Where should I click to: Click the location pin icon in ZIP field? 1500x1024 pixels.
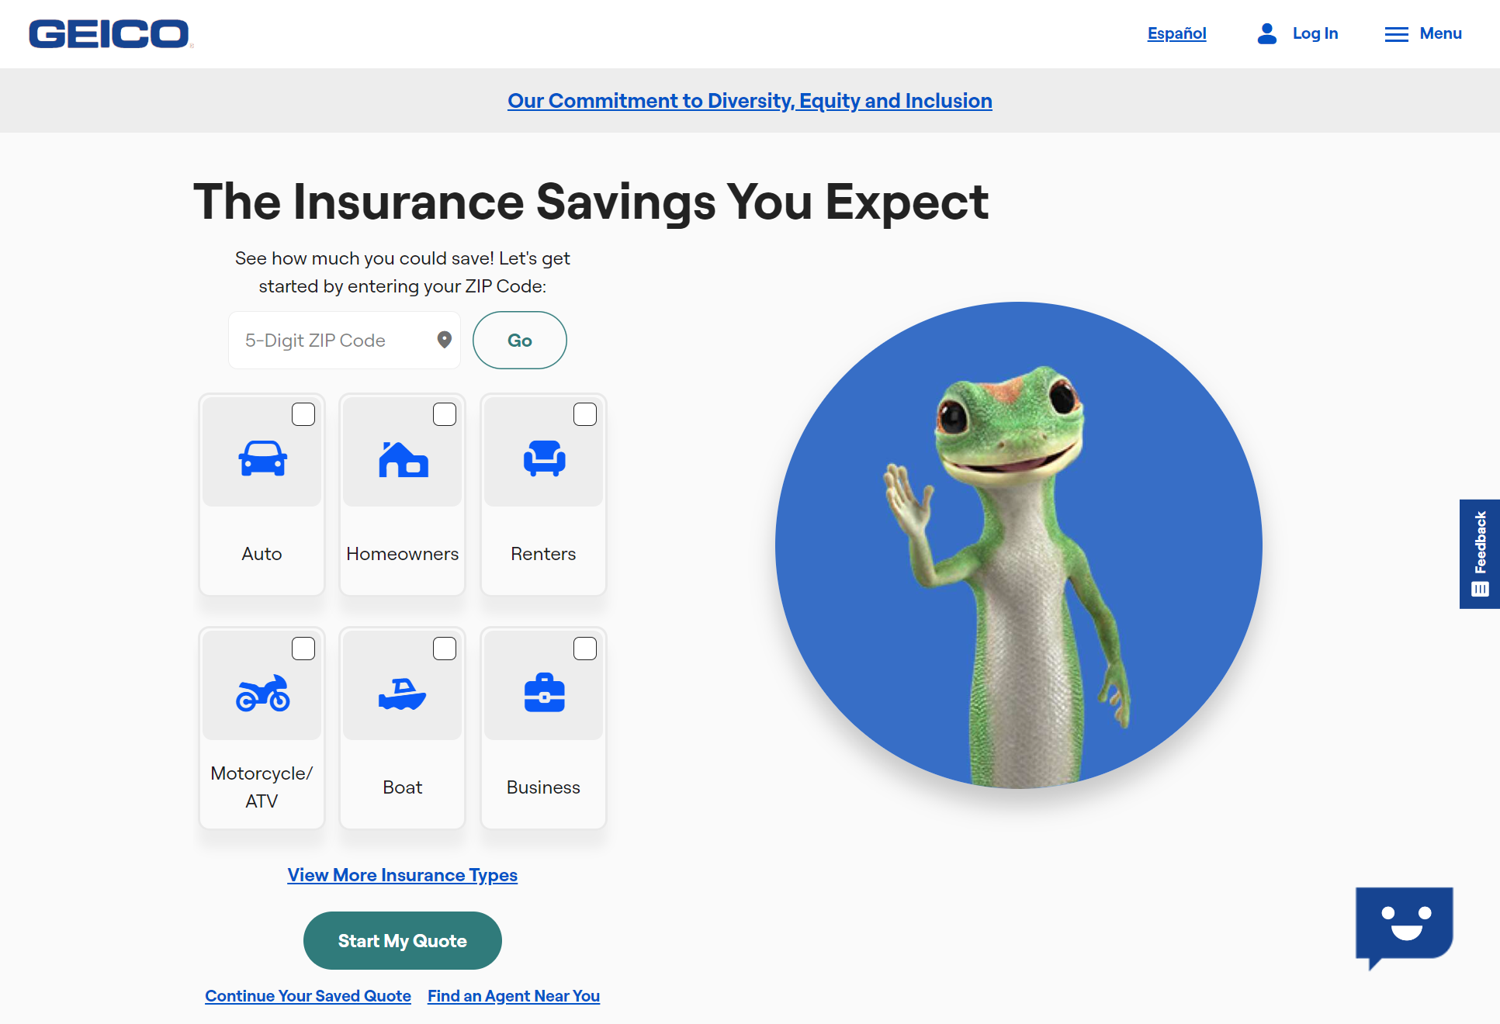pos(443,340)
